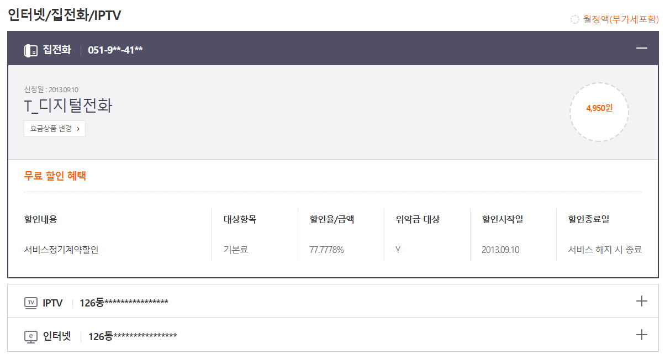Click the 4,950원 monthly fee circle
This screenshot has width=665, height=354.
point(599,108)
